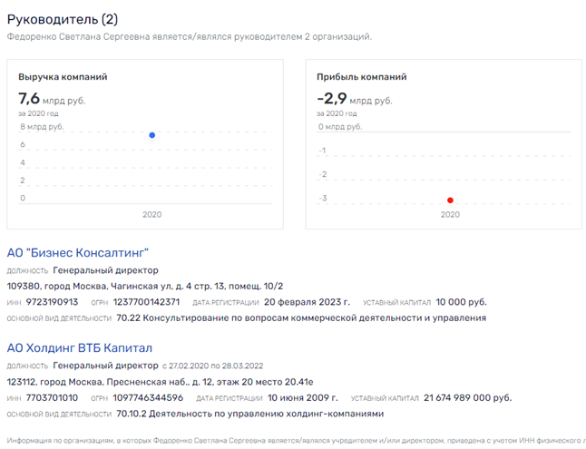Select the 2020 label under profit chart
The image size is (586, 449).
point(450,215)
